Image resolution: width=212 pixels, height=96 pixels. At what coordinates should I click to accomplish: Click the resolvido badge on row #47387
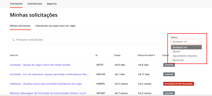point(169,93)
